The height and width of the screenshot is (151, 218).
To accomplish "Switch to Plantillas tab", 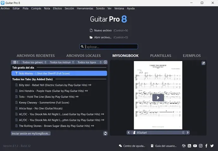I will point(160,55).
